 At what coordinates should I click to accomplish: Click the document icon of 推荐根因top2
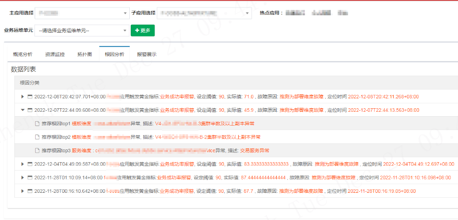click(37, 137)
